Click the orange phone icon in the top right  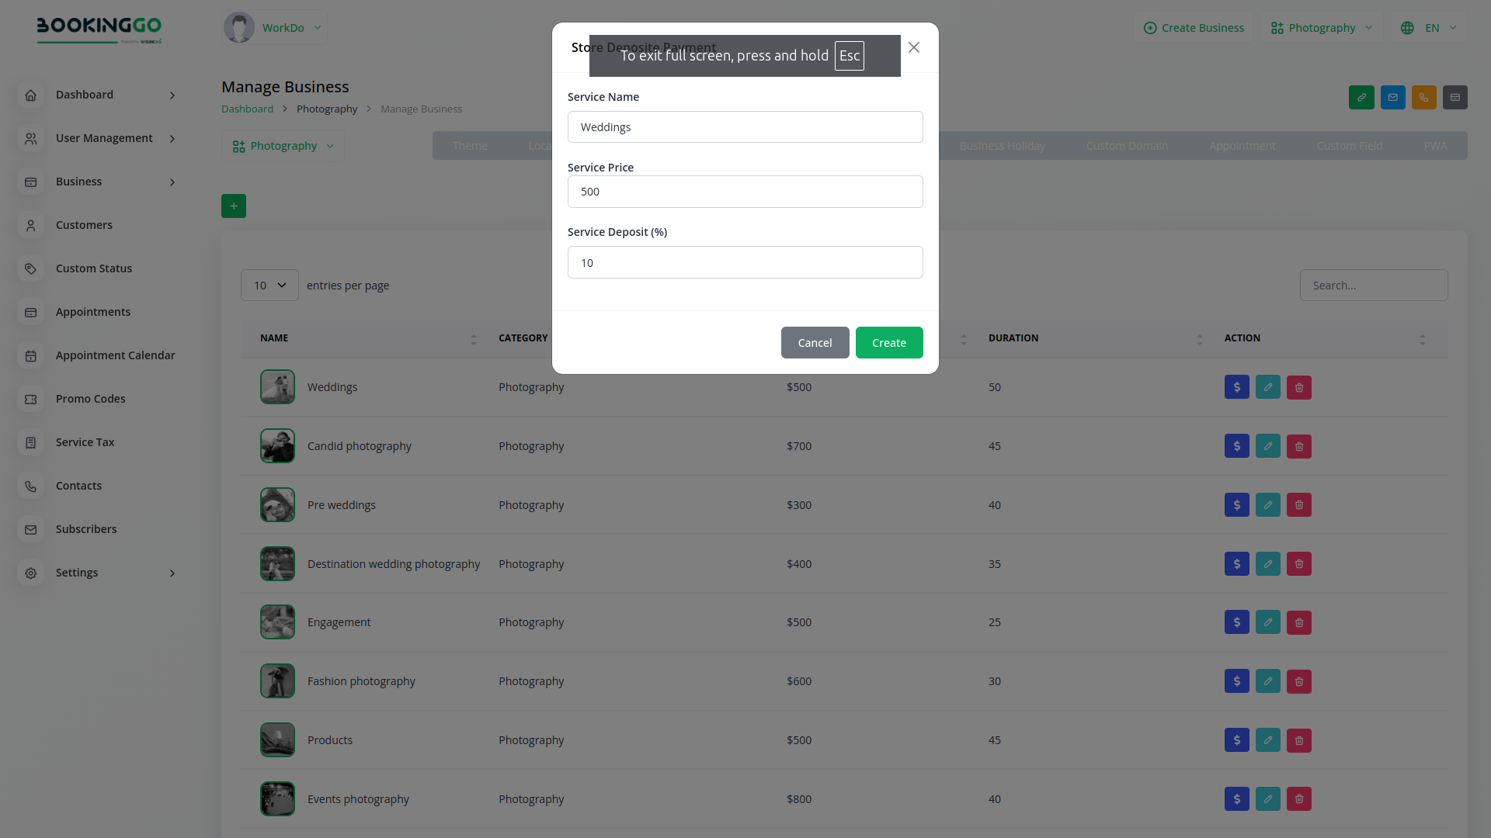pyautogui.click(x=1423, y=98)
